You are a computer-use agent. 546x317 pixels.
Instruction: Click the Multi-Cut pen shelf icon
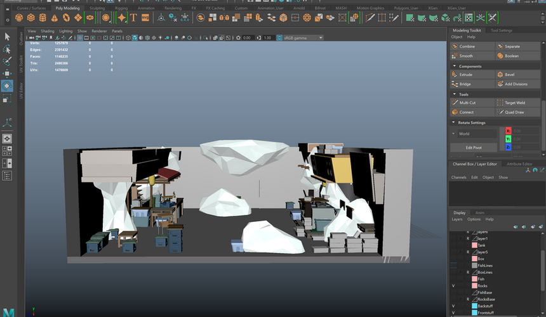pos(370,17)
